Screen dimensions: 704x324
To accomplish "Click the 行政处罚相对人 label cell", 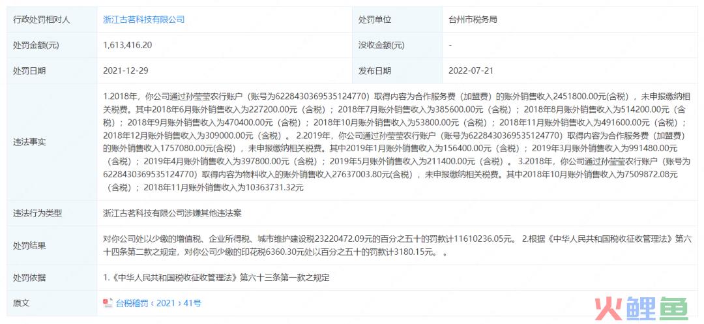I will tap(51, 20).
